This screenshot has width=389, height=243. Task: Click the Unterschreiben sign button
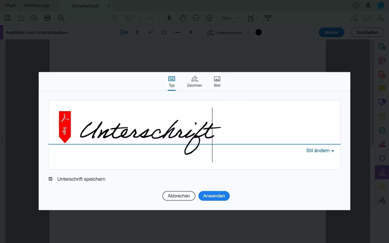[x=225, y=33]
